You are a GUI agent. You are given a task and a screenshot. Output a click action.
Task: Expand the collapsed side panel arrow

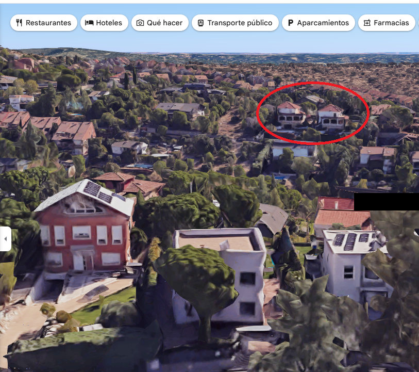click(5, 239)
